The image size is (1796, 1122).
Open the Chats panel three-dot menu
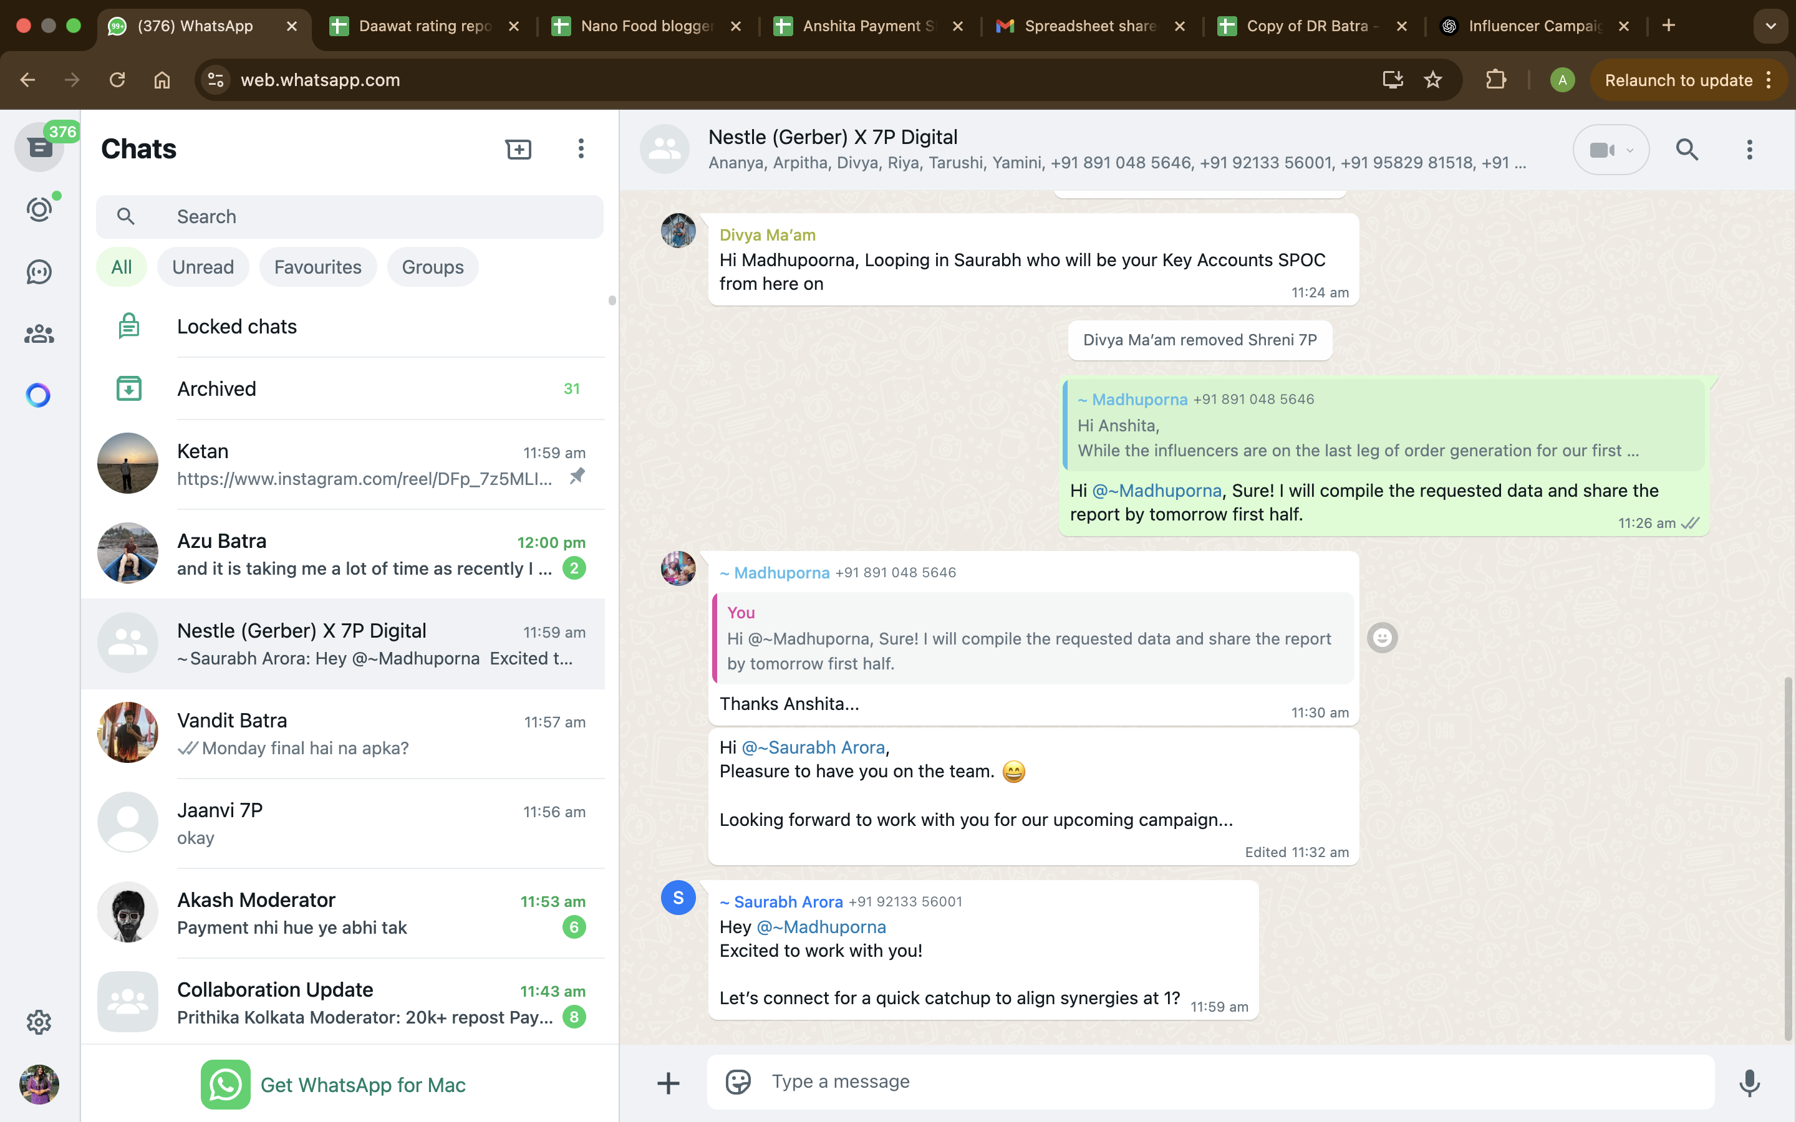[581, 148]
